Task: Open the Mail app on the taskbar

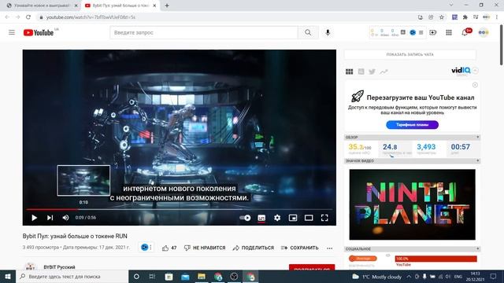Action: pos(185,276)
